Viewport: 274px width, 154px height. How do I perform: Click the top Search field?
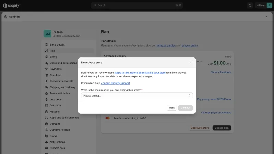(x=137, y=5)
